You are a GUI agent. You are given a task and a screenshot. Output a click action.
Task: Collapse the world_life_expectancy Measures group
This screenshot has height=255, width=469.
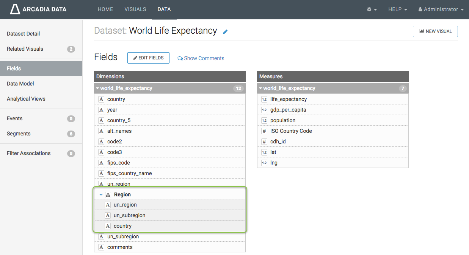point(260,89)
